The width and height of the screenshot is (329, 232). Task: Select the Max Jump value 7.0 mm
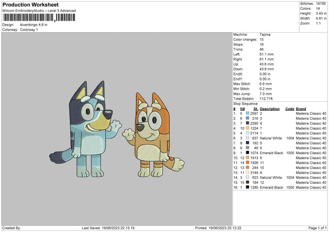(265, 94)
